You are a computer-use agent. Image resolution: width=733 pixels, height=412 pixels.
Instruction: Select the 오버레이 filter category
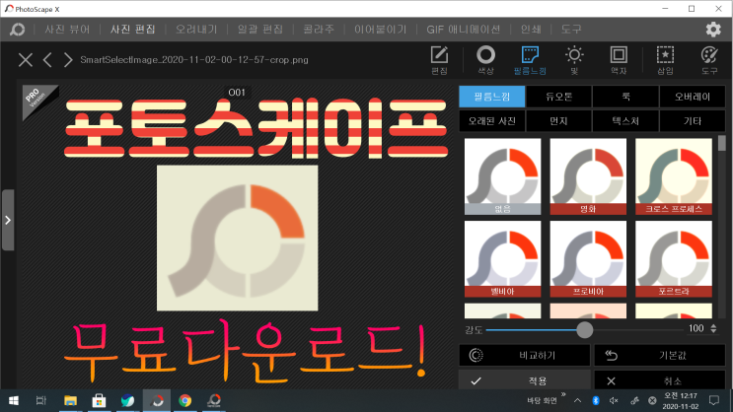(x=693, y=97)
